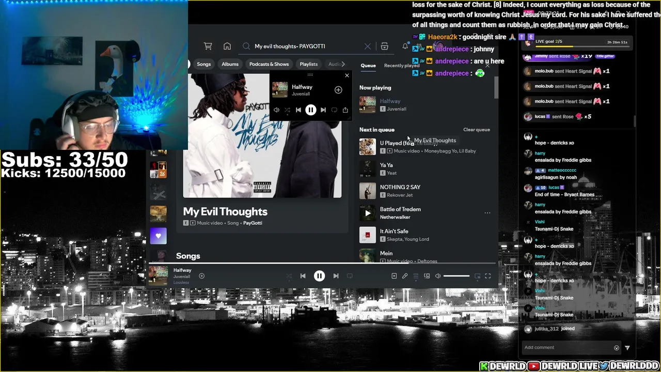Image resolution: width=661 pixels, height=372 pixels.
Task: Add Halfway to library in bottom bar
Action: coord(202,276)
